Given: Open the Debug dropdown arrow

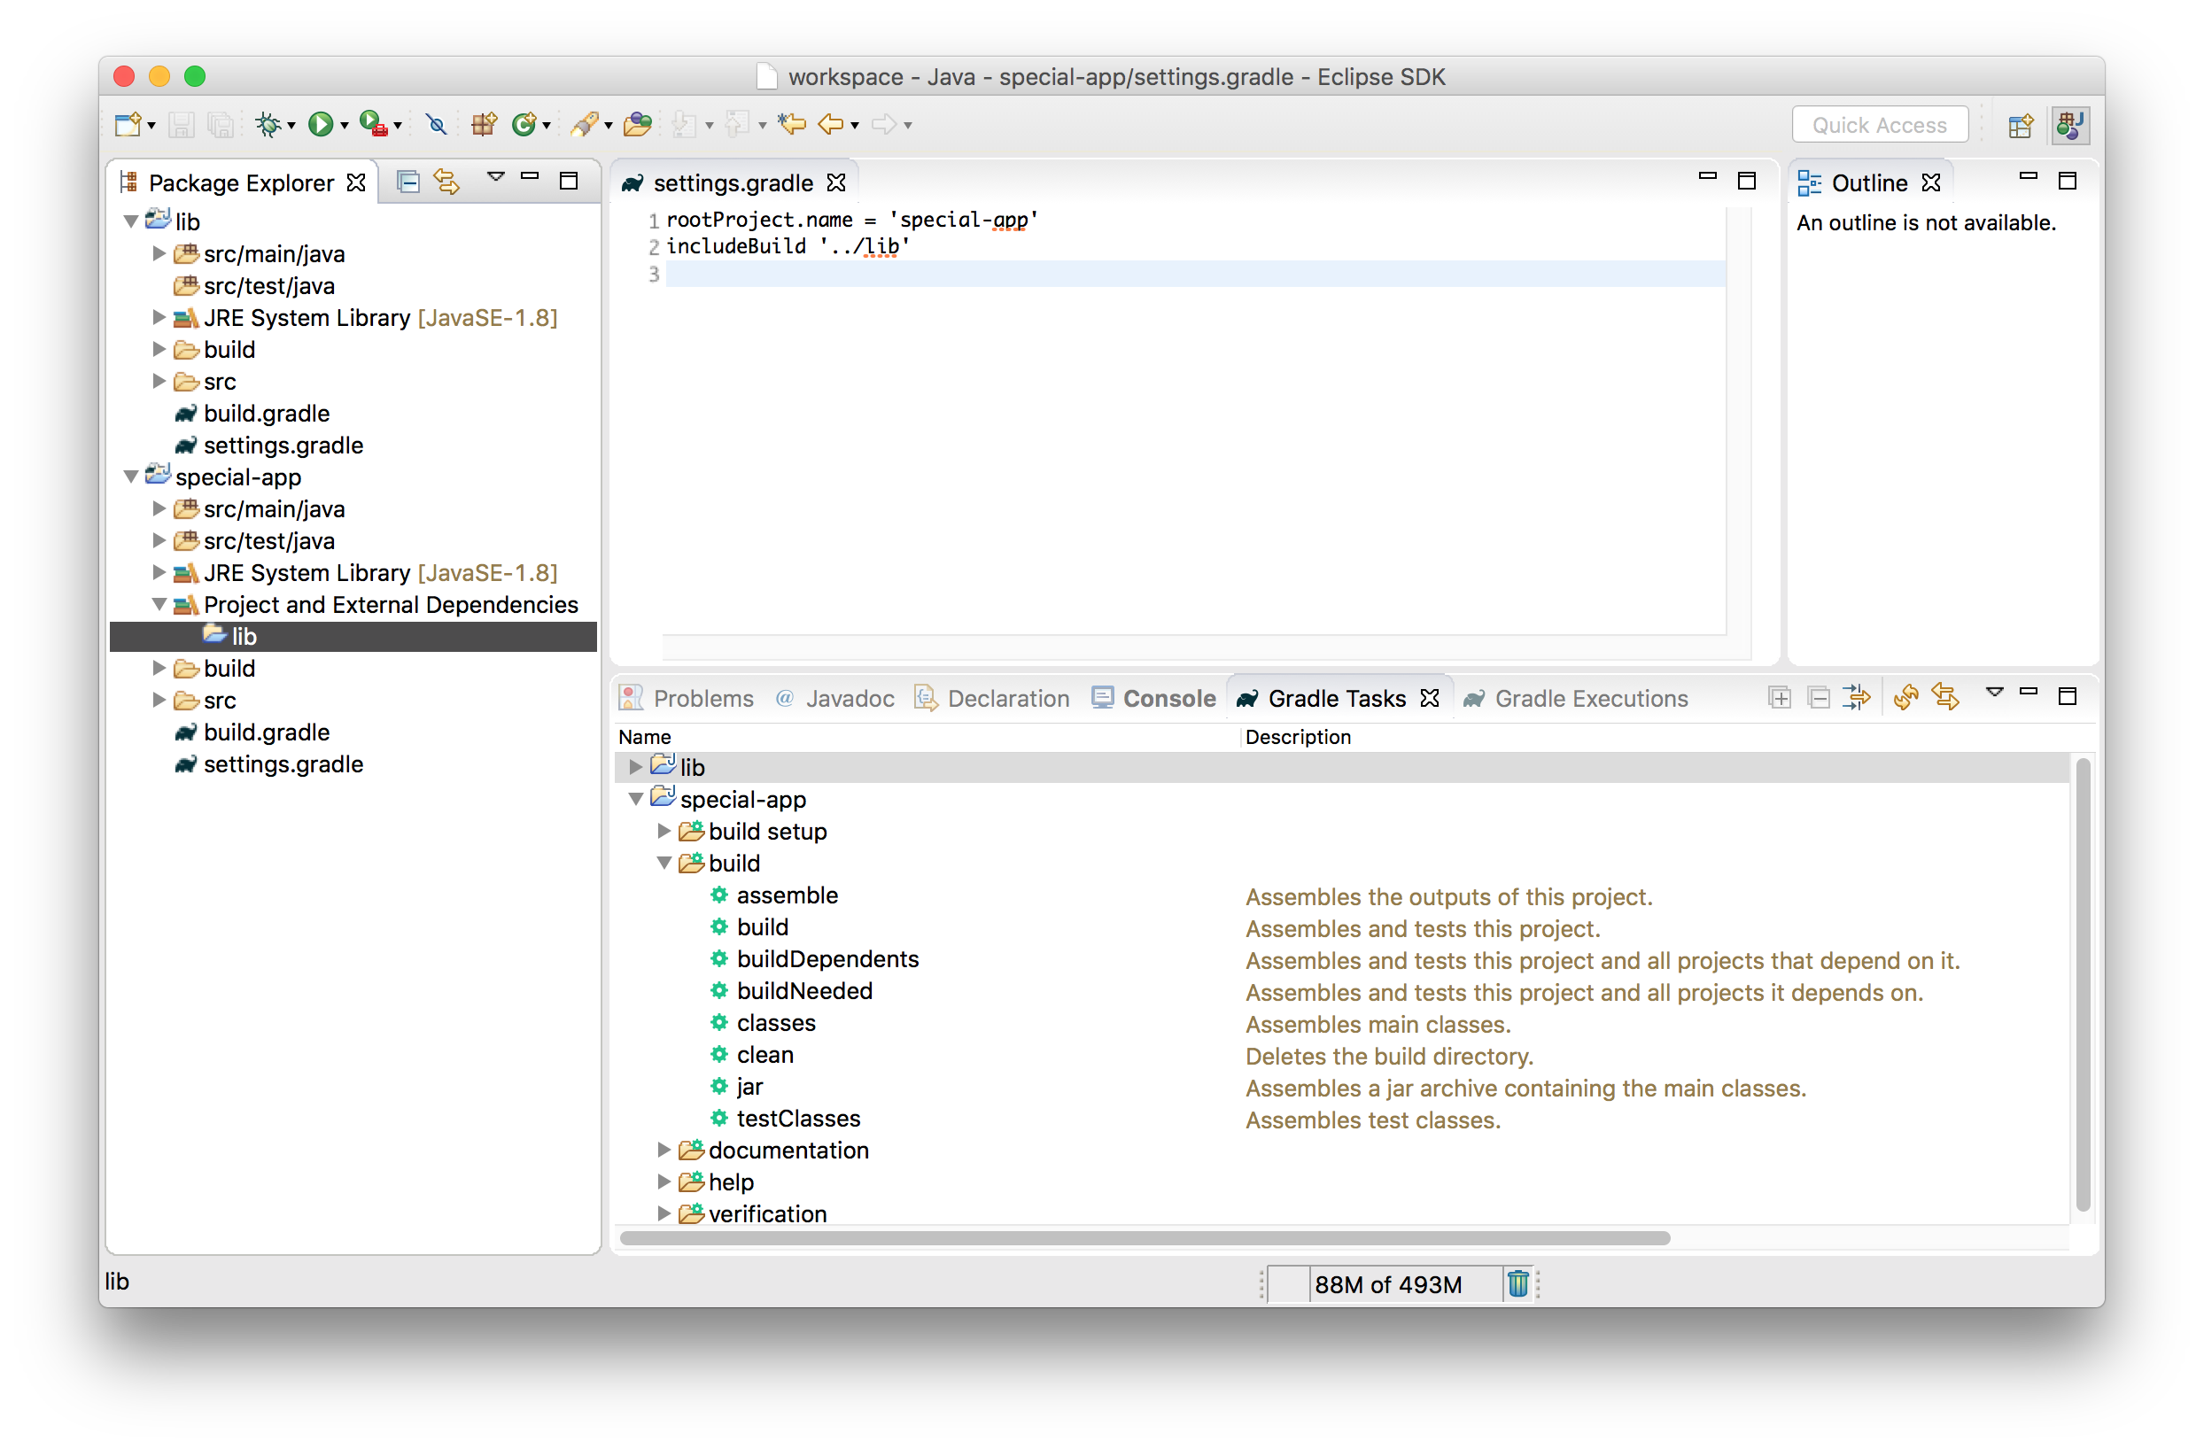Looking at the screenshot, I should pyautogui.click(x=291, y=126).
